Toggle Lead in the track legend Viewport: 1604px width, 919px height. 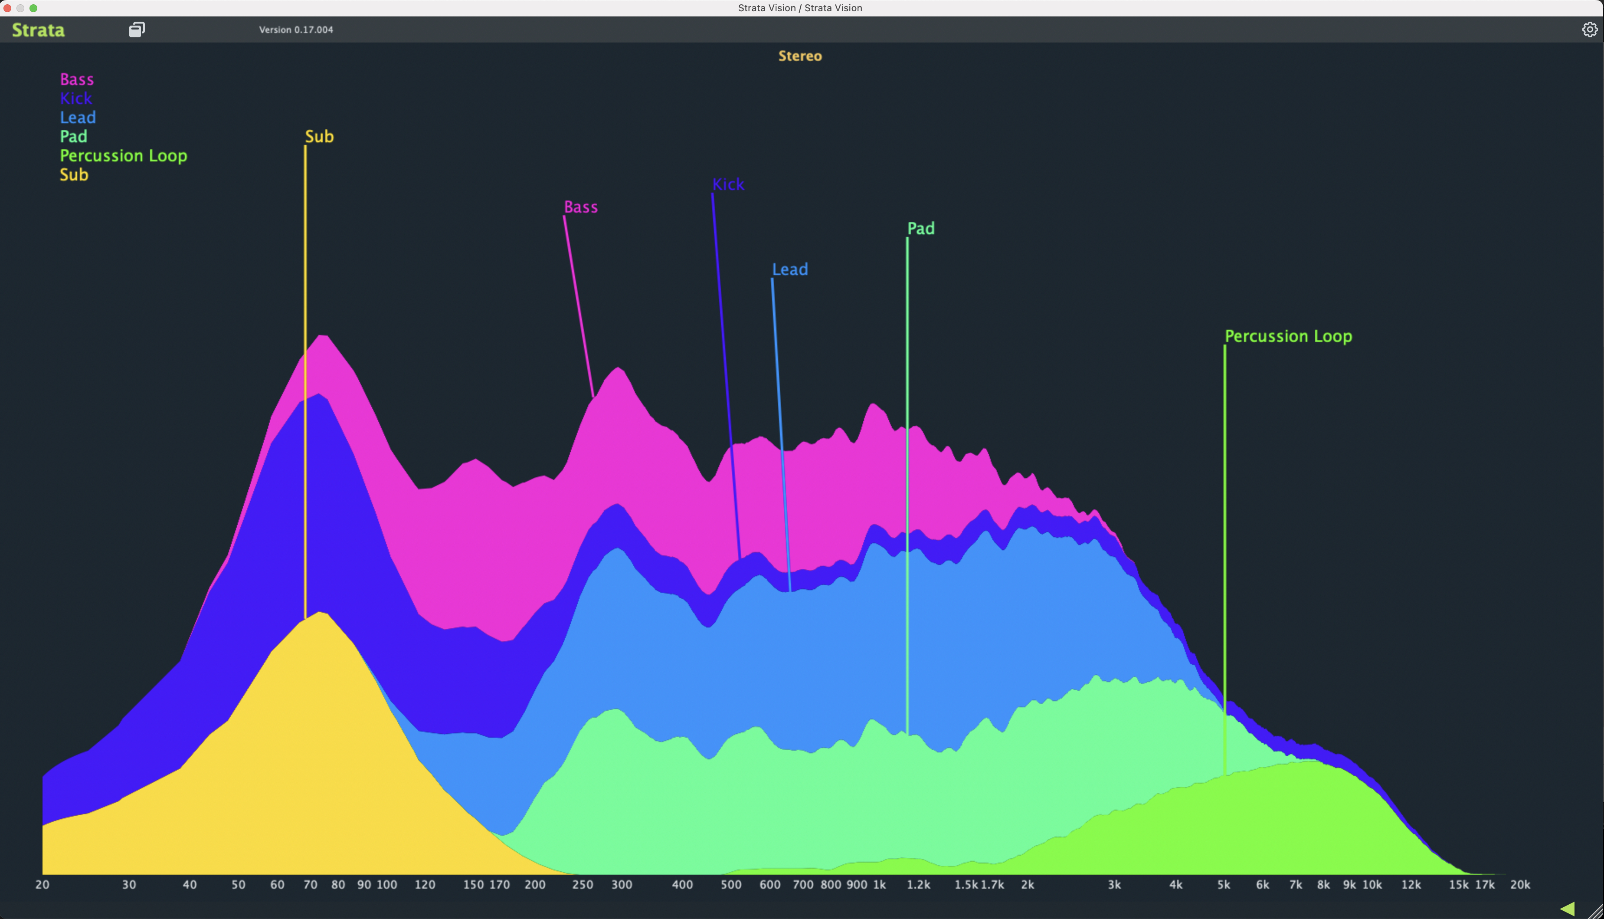pos(78,118)
